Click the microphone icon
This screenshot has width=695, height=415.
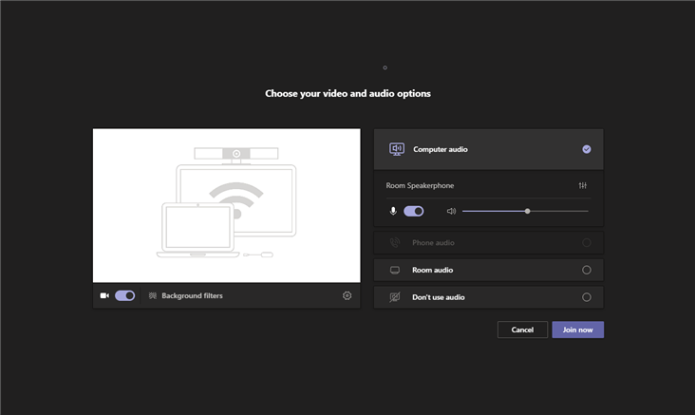coord(393,212)
